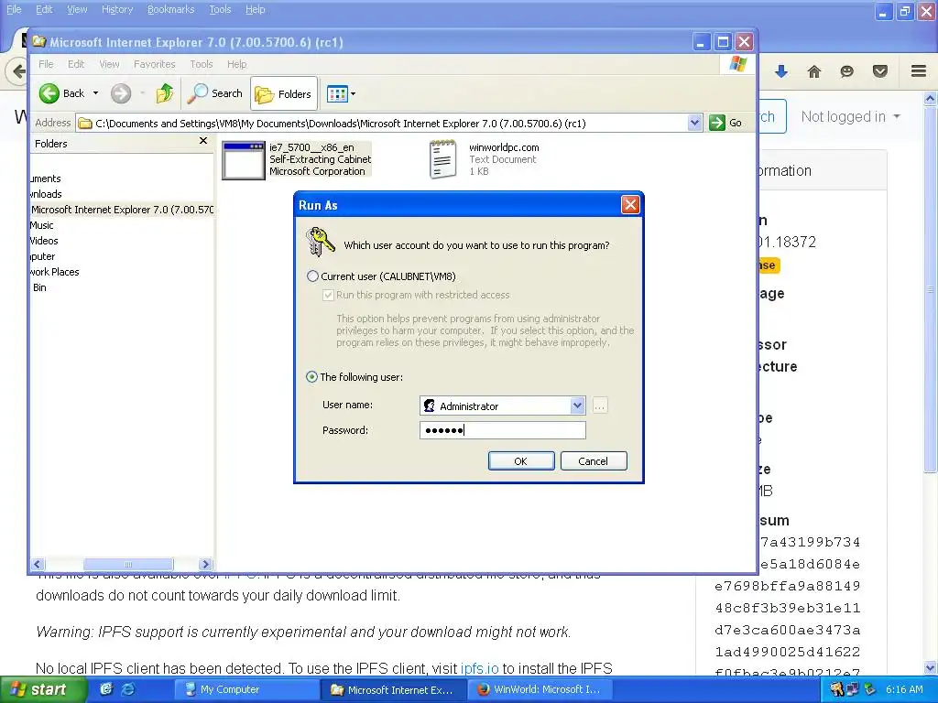The image size is (938, 703).
Task: Click the Run As keys icon
Action: pos(320,242)
